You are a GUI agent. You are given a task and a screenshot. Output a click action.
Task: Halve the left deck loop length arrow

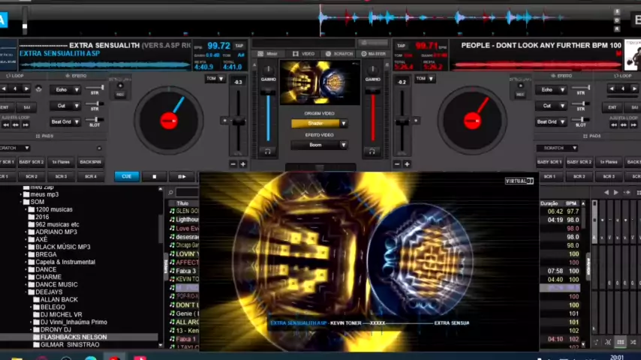click(x=4, y=89)
